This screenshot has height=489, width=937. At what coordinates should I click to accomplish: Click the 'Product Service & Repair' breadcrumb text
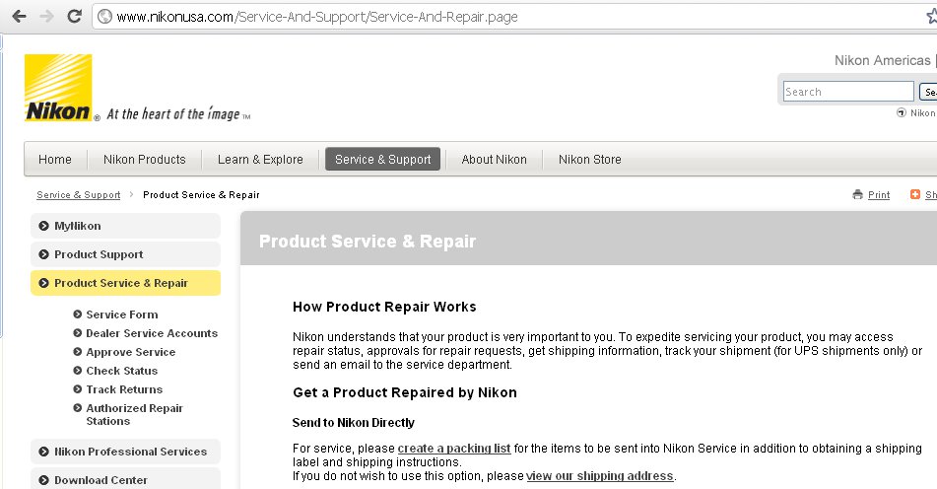click(x=201, y=195)
